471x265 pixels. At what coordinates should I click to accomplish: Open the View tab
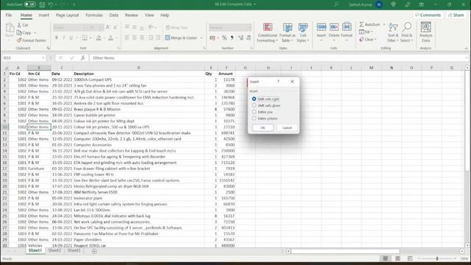149,15
